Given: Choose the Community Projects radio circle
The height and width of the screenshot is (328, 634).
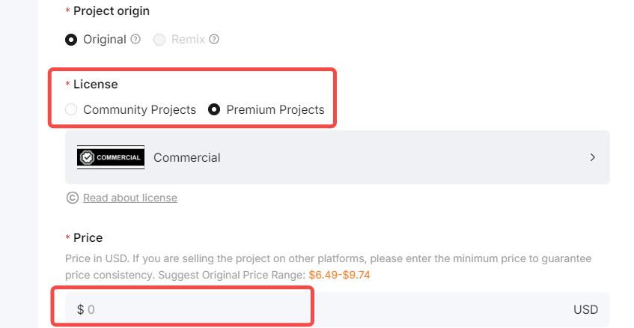Looking at the screenshot, I should (71, 109).
